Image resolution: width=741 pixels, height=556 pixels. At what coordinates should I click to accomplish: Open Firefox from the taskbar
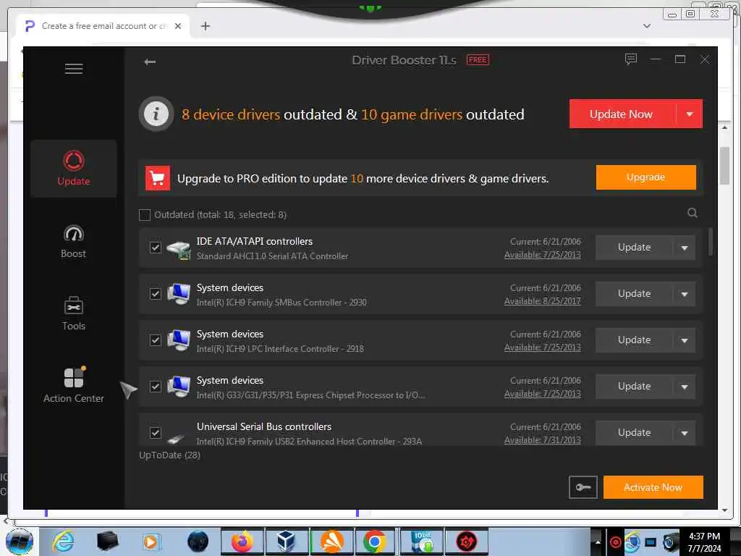242,542
